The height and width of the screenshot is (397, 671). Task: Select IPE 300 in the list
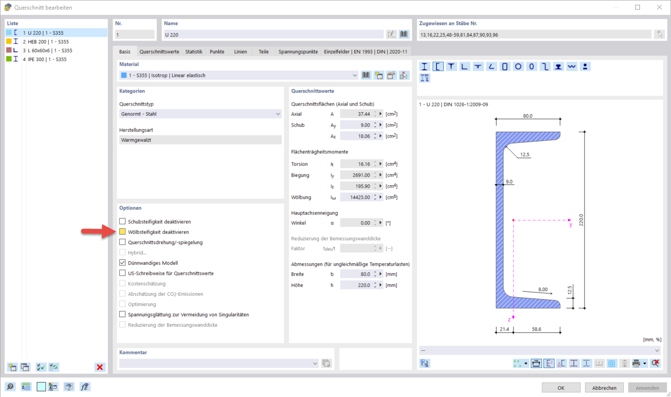point(56,59)
